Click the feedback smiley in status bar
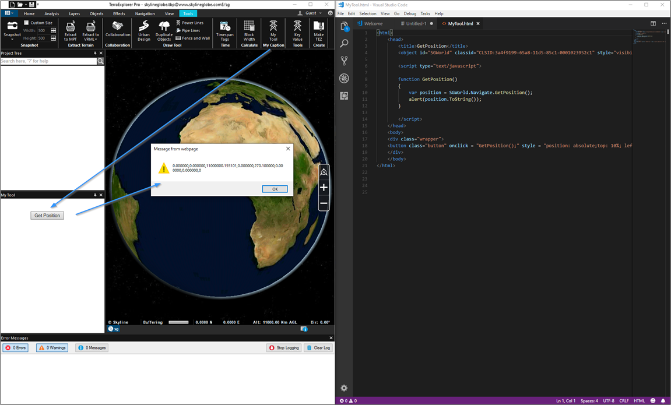Viewport: 671px width, 405px height. point(653,401)
